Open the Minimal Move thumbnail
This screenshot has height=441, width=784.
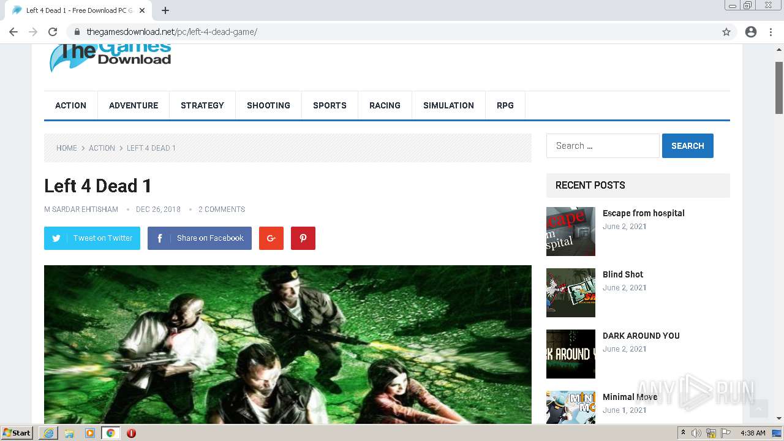click(571, 407)
